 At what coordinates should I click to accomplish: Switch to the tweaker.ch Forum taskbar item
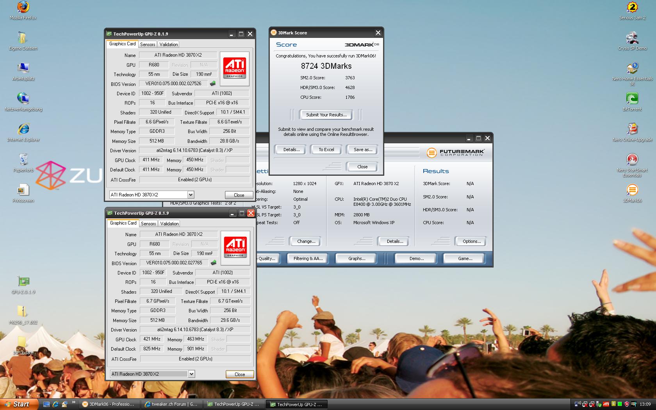click(x=171, y=405)
